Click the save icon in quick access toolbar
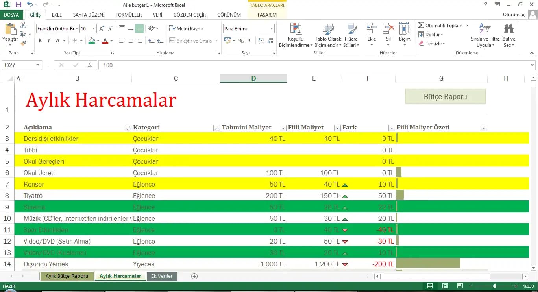 (18, 5)
